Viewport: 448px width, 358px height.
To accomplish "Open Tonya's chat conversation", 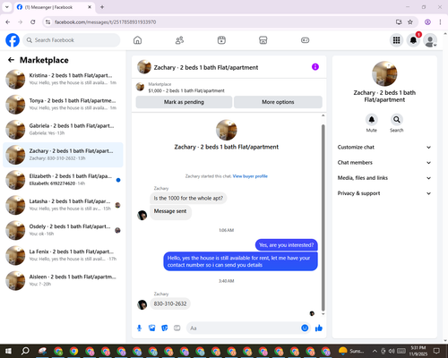I will coord(63,105).
